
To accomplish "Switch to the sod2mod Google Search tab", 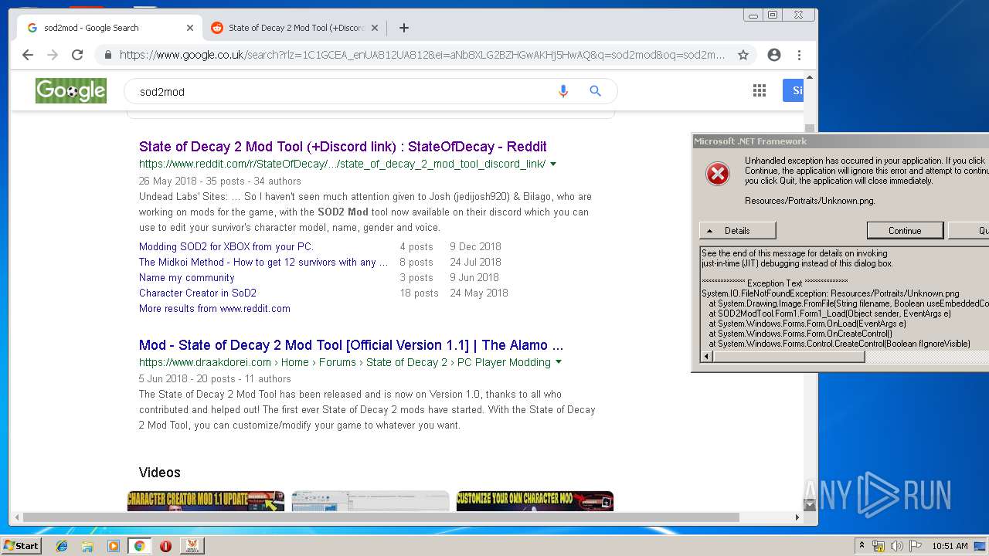I will pyautogui.click(x=108, y=28).
